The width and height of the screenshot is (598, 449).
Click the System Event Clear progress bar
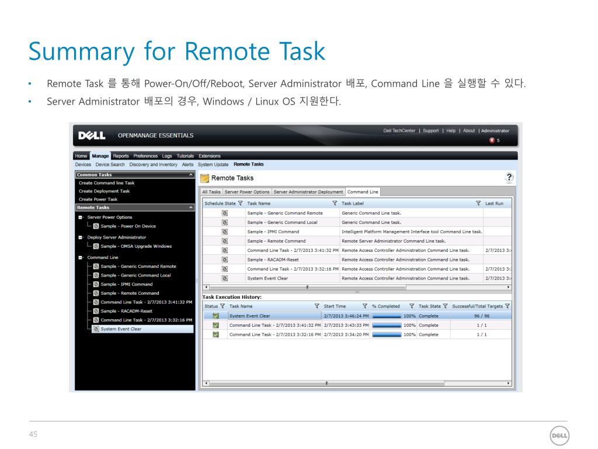pyautogui.click(x=387, y=316)
